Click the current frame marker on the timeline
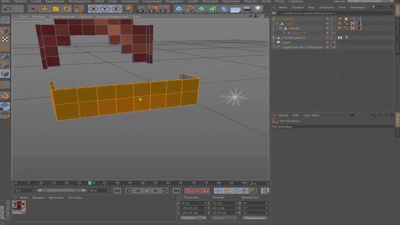The image size is (400, 225). [90, 183]
